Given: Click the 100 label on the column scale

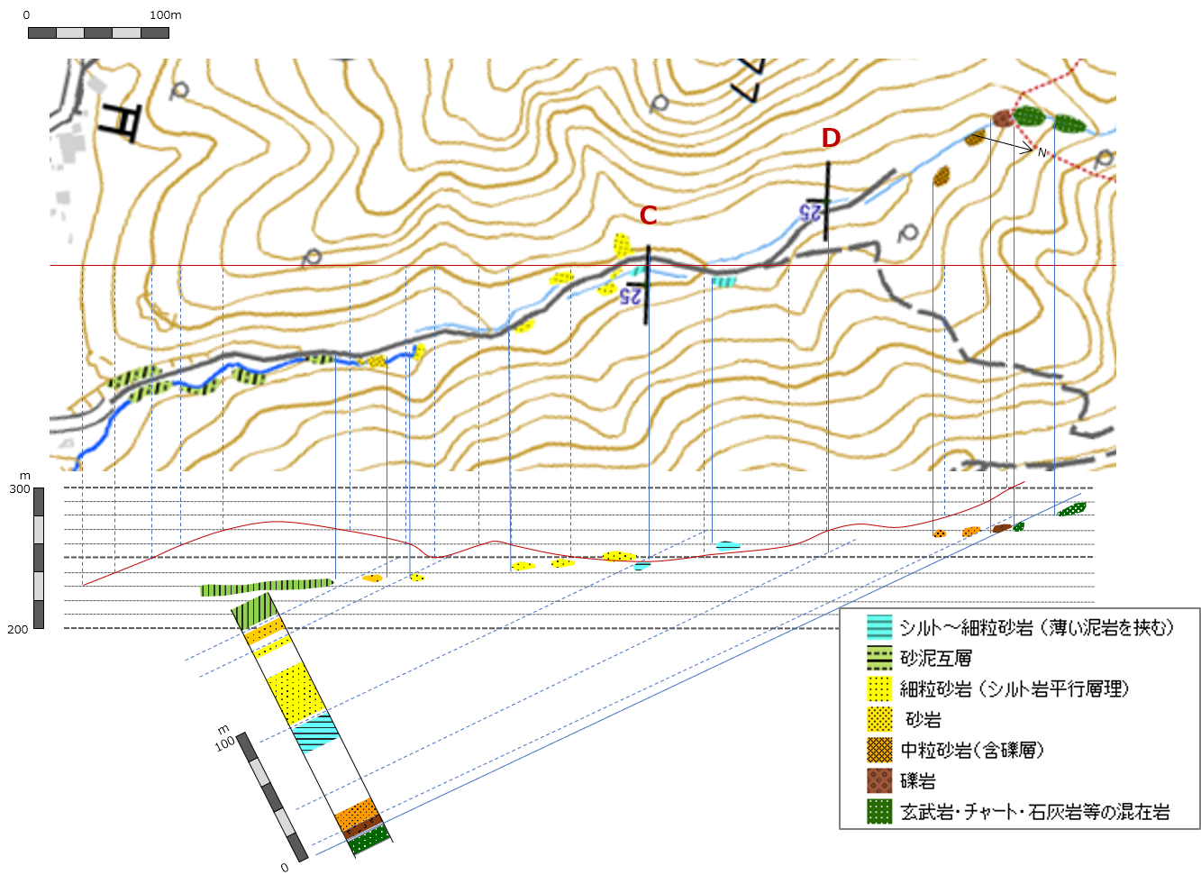Looking at the screenshot, I should (x=223, y=743).
